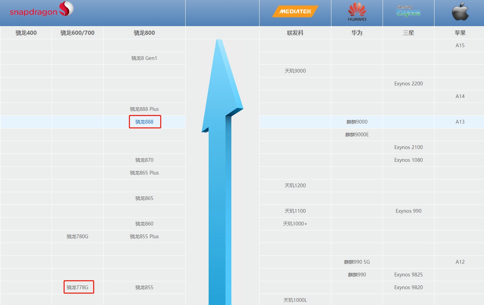
Task: Select the 联发科 column header
Action: click(295, 33)
